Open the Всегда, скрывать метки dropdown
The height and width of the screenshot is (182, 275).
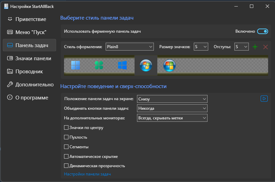point(172,118)
